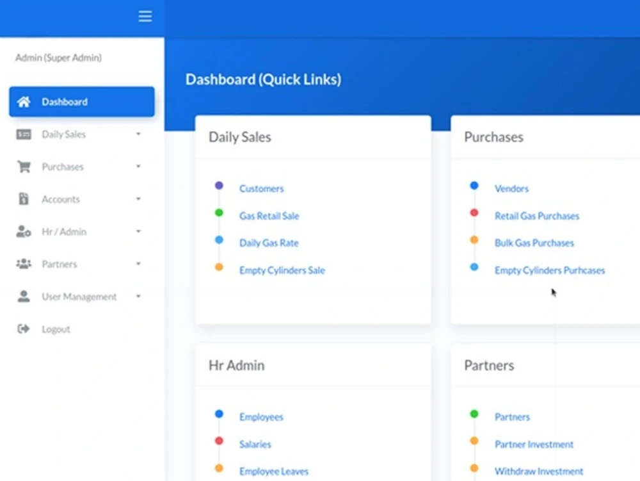Open the Partner Investment link
The image size is (640, 481).
pos(534,444)
